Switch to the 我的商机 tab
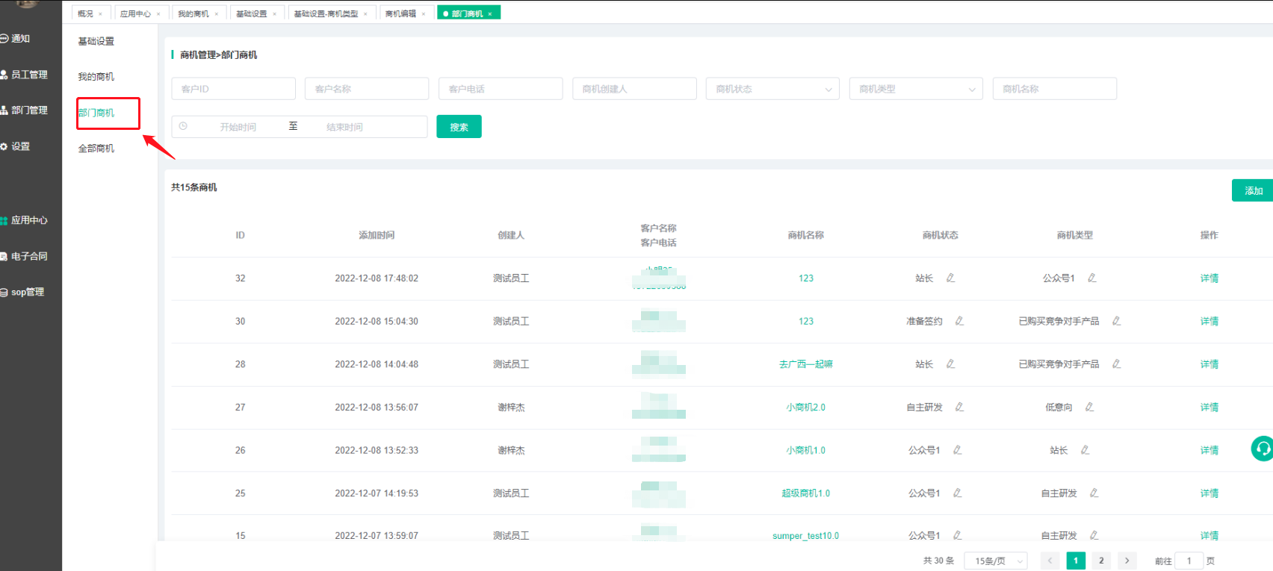1273x571 pixels. click(x=193, y=14)
